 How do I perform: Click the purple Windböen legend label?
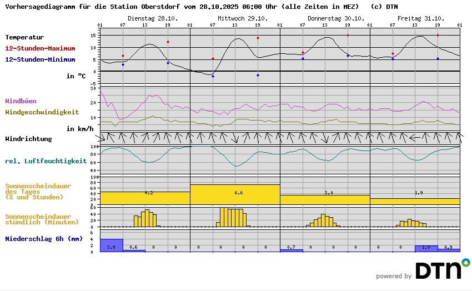click(22, 101)
